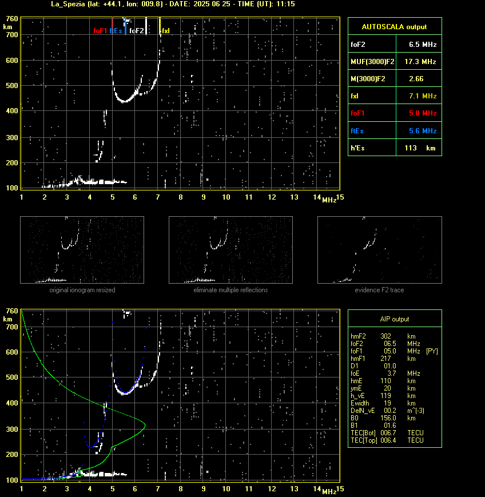Click the hmF2 302 km row
This screenshot has height=497, width=485.
point(383,336)
